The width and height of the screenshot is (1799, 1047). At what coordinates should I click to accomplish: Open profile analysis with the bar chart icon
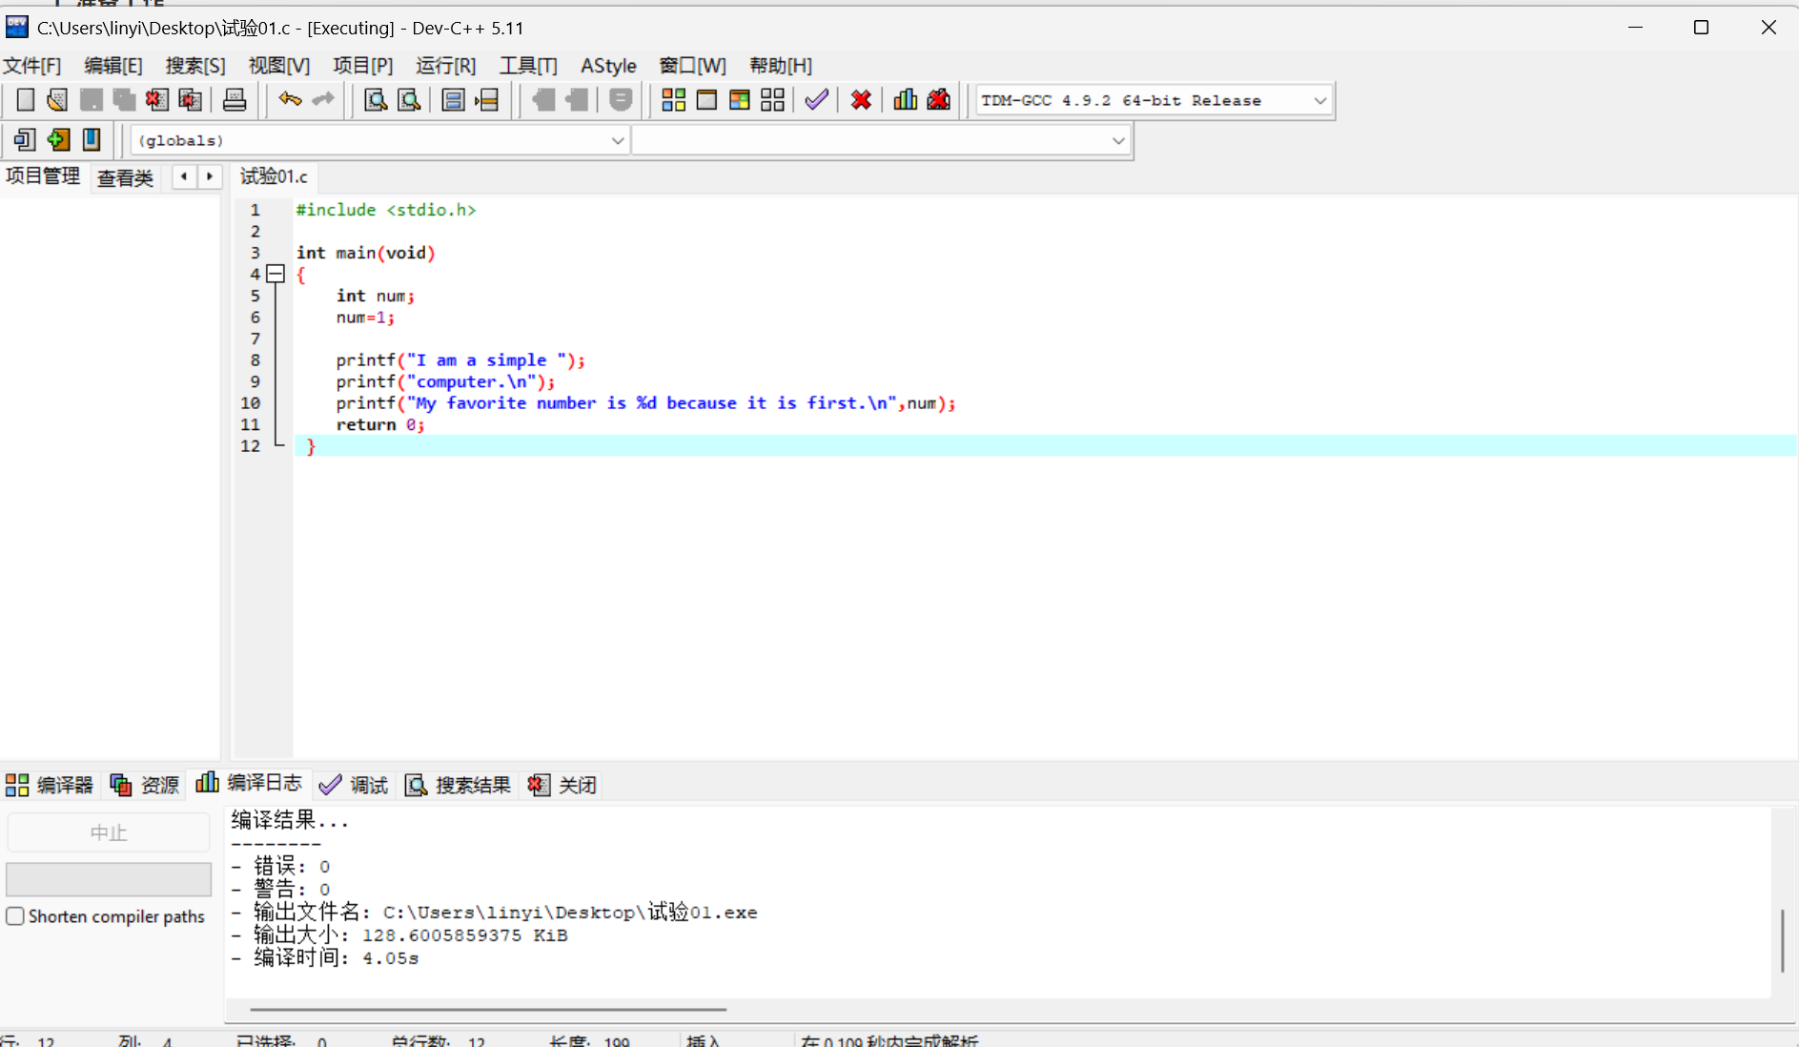click(x=906, y=100)
